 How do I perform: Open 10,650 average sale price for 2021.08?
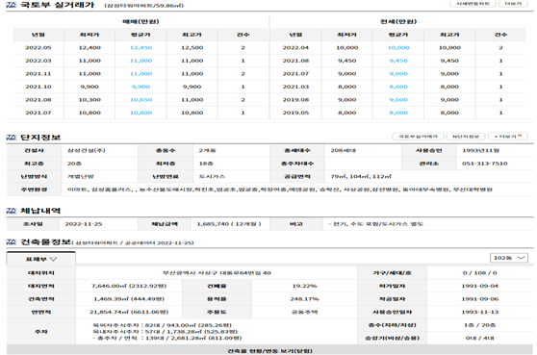(x=141, y=100)
